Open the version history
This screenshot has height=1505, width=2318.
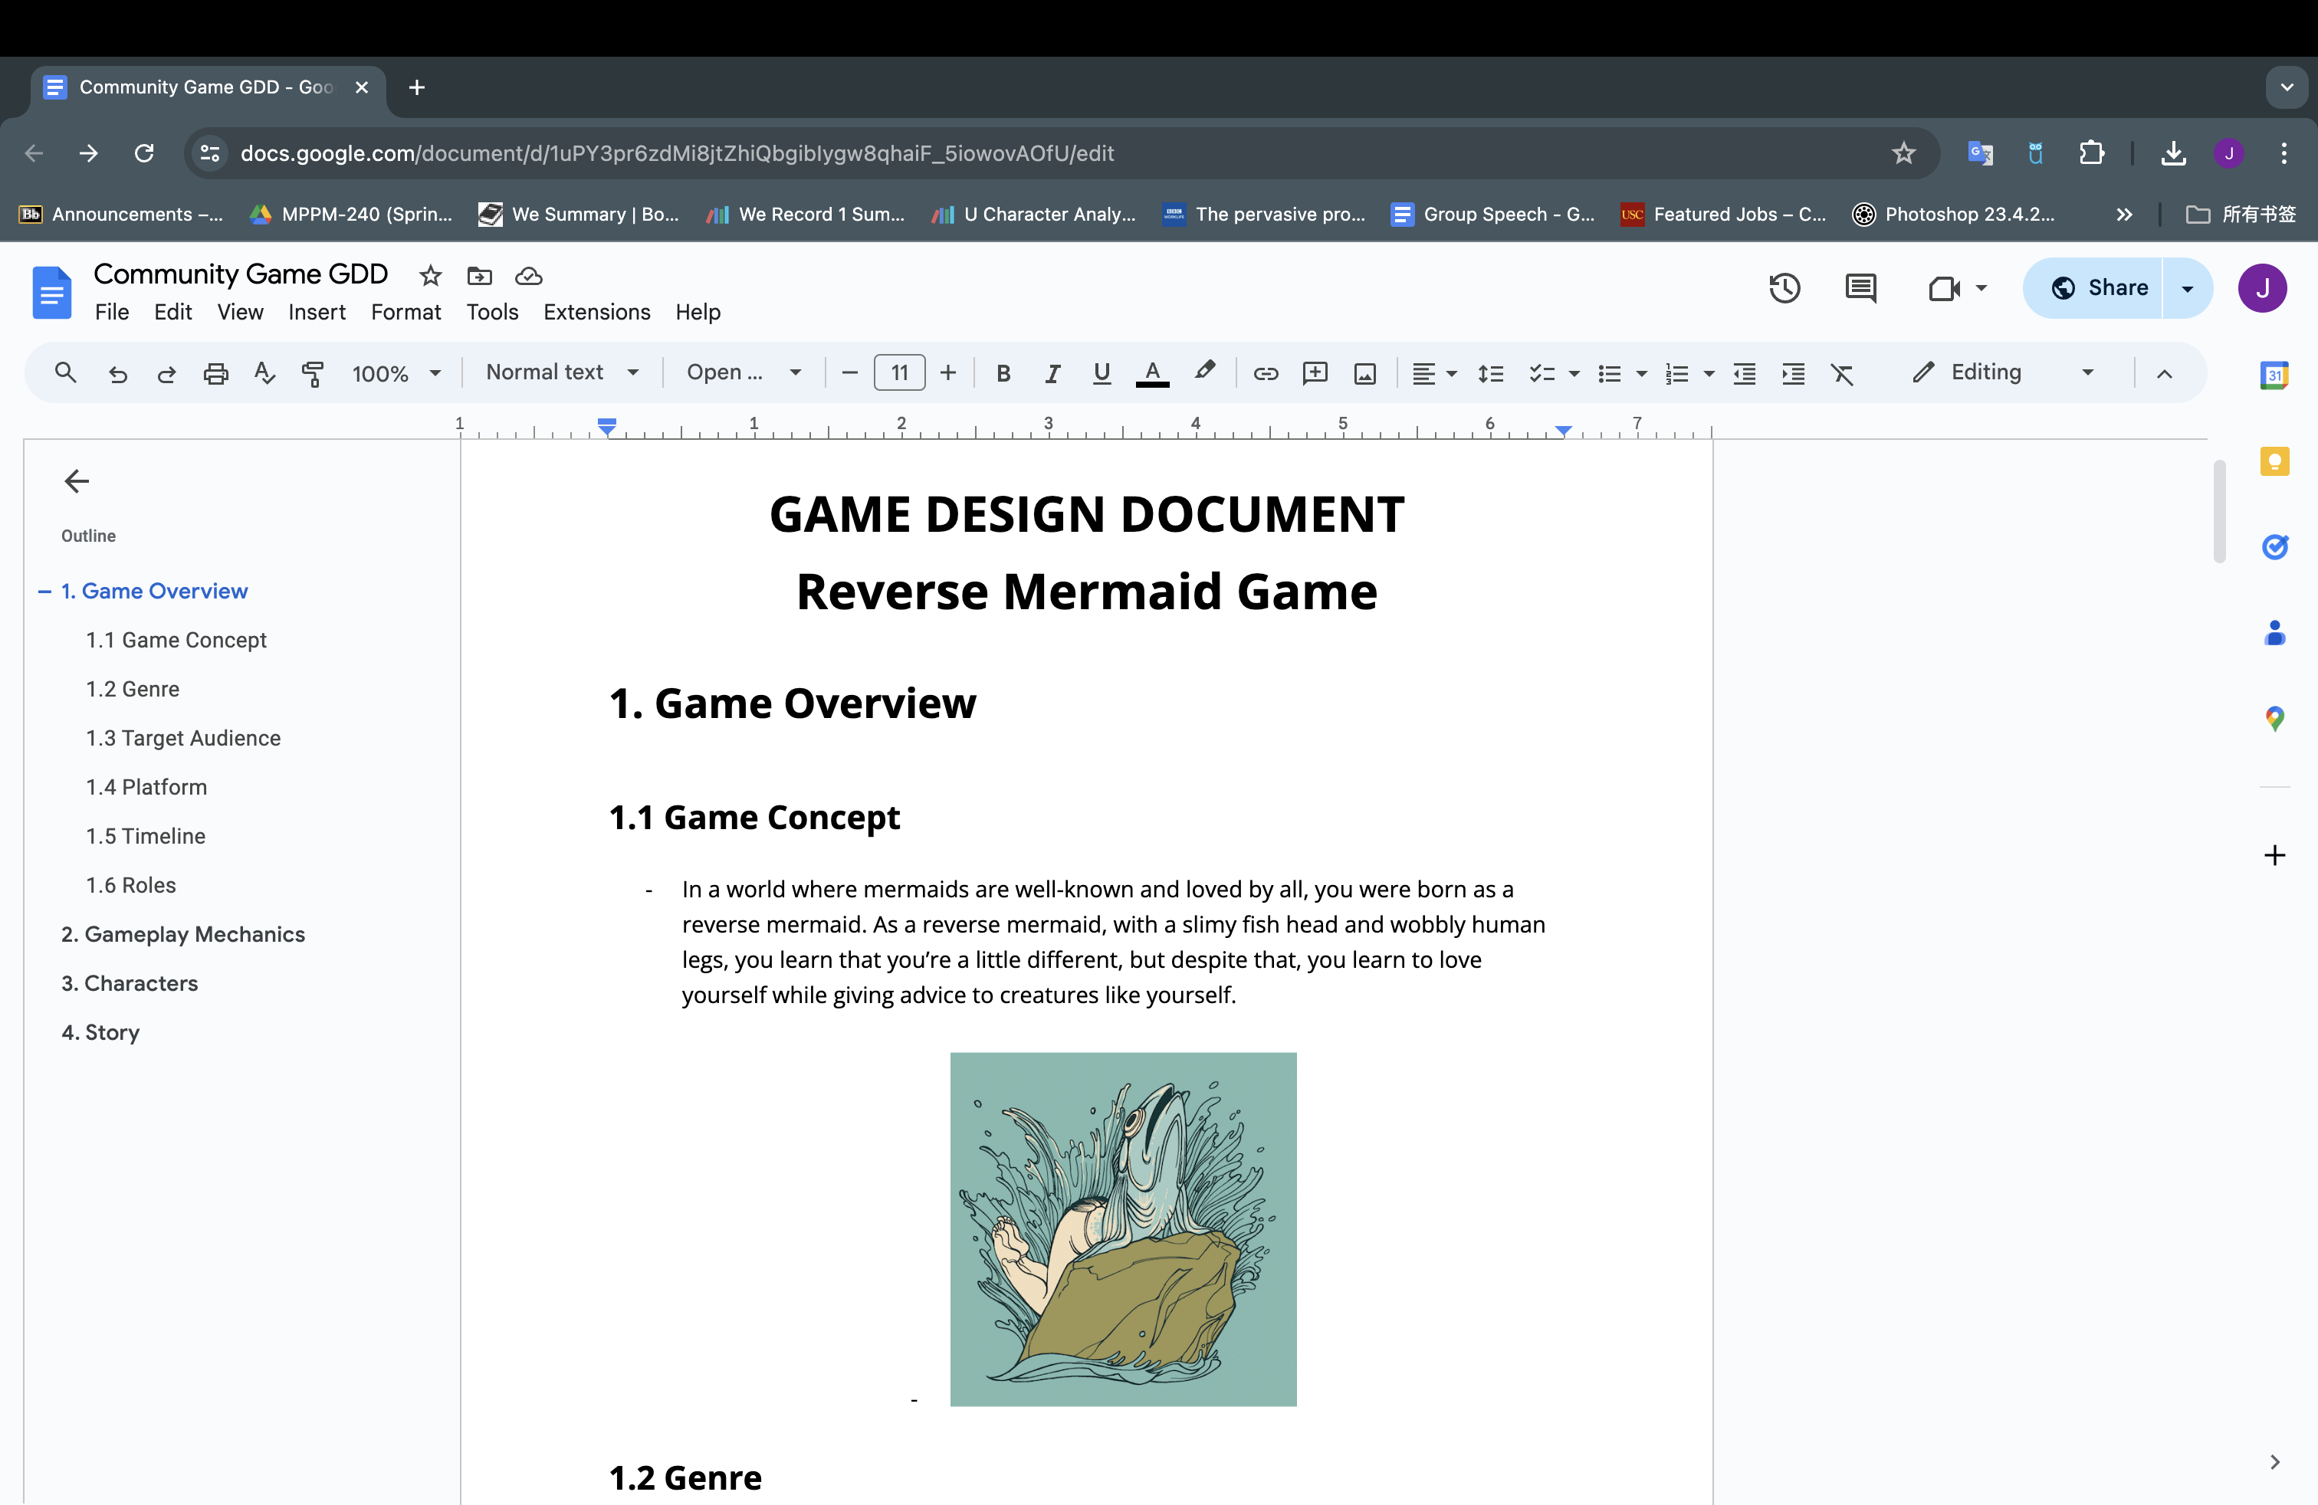(x=1784, y=287)
